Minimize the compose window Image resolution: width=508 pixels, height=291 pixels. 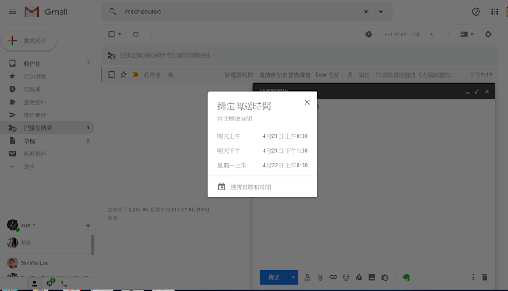(x=468, y=92)
